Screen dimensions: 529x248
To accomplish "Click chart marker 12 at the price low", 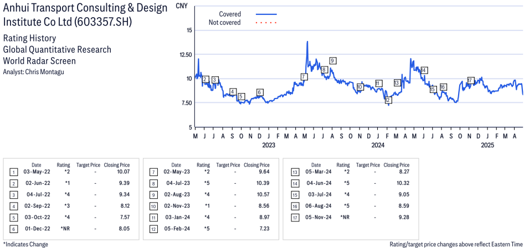I will click(388, 100).
